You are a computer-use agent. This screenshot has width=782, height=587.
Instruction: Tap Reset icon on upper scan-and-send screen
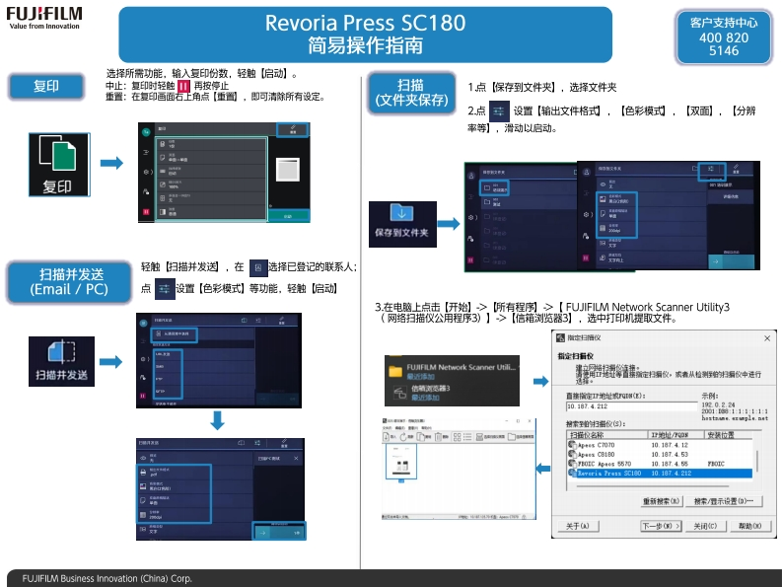coord(282,321)
